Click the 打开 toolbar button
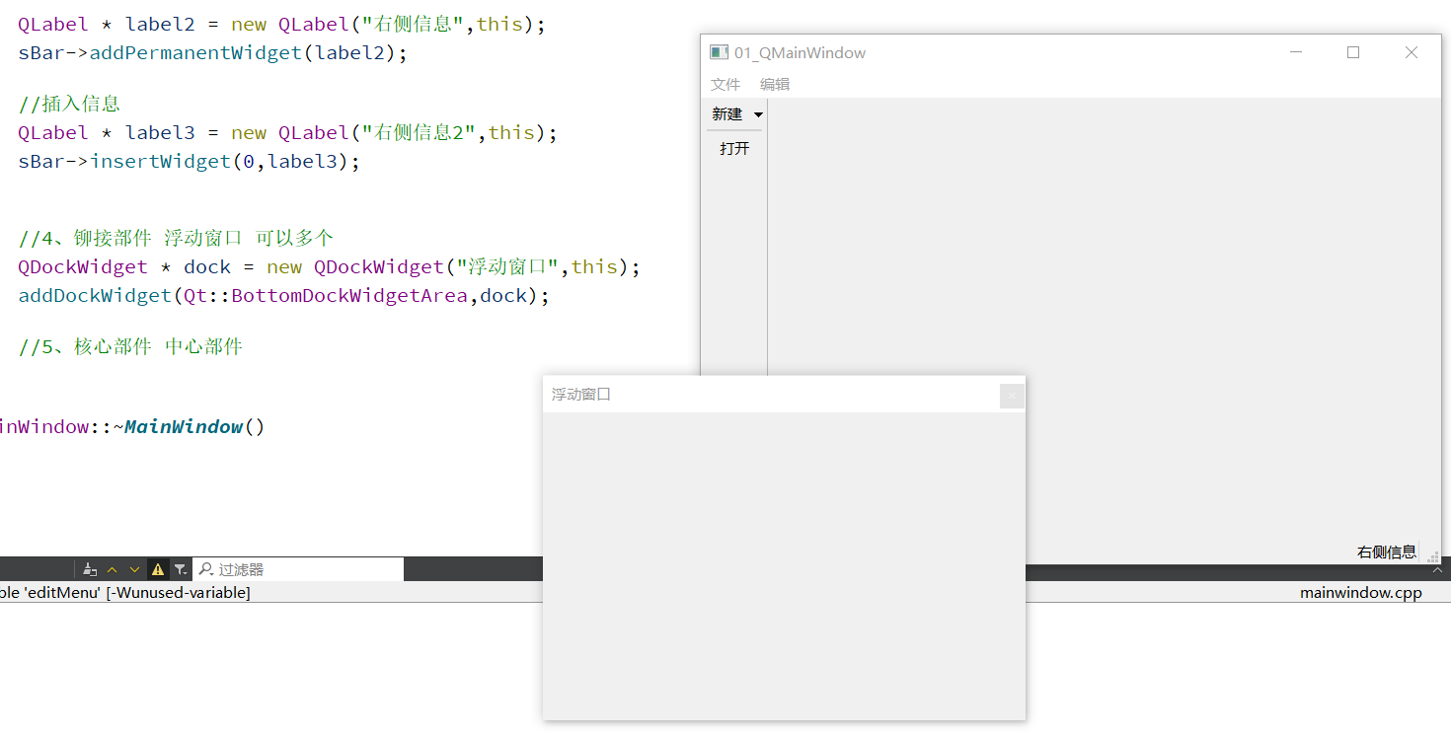Image resolution: width=1451 pixels, height=737 pixels. tap(733, 148)
